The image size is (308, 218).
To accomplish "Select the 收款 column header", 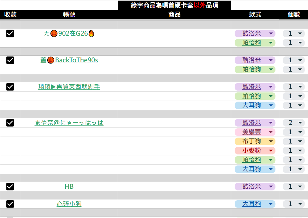I will pos(10,14).
